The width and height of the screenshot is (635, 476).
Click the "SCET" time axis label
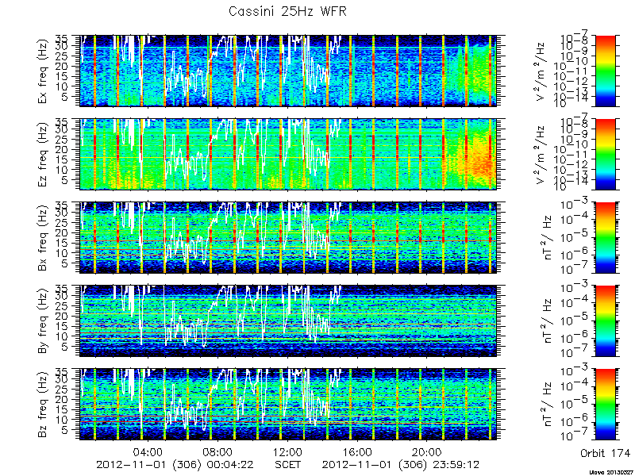coord(288,464)
